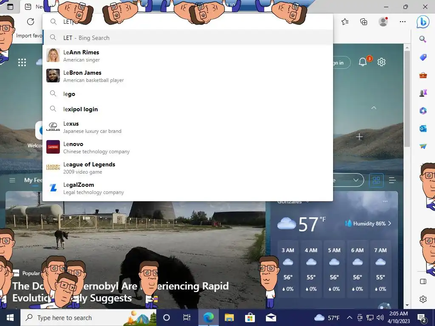435x326 pixels.
Task: Open the notifications bell with 3 badge
Action: click(x=363, y=62)
